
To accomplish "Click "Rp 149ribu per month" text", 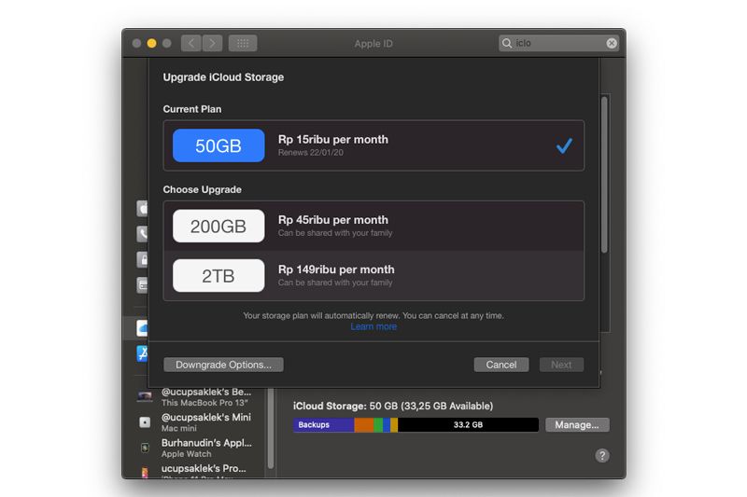I will click(x=336, y=269).
